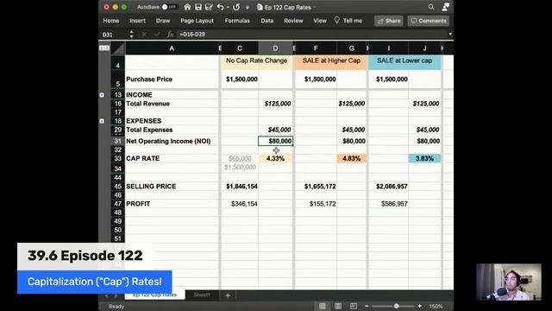
Task: Open the Quick Access Toolbar customize dropdown
Action: tap(248, 7)
